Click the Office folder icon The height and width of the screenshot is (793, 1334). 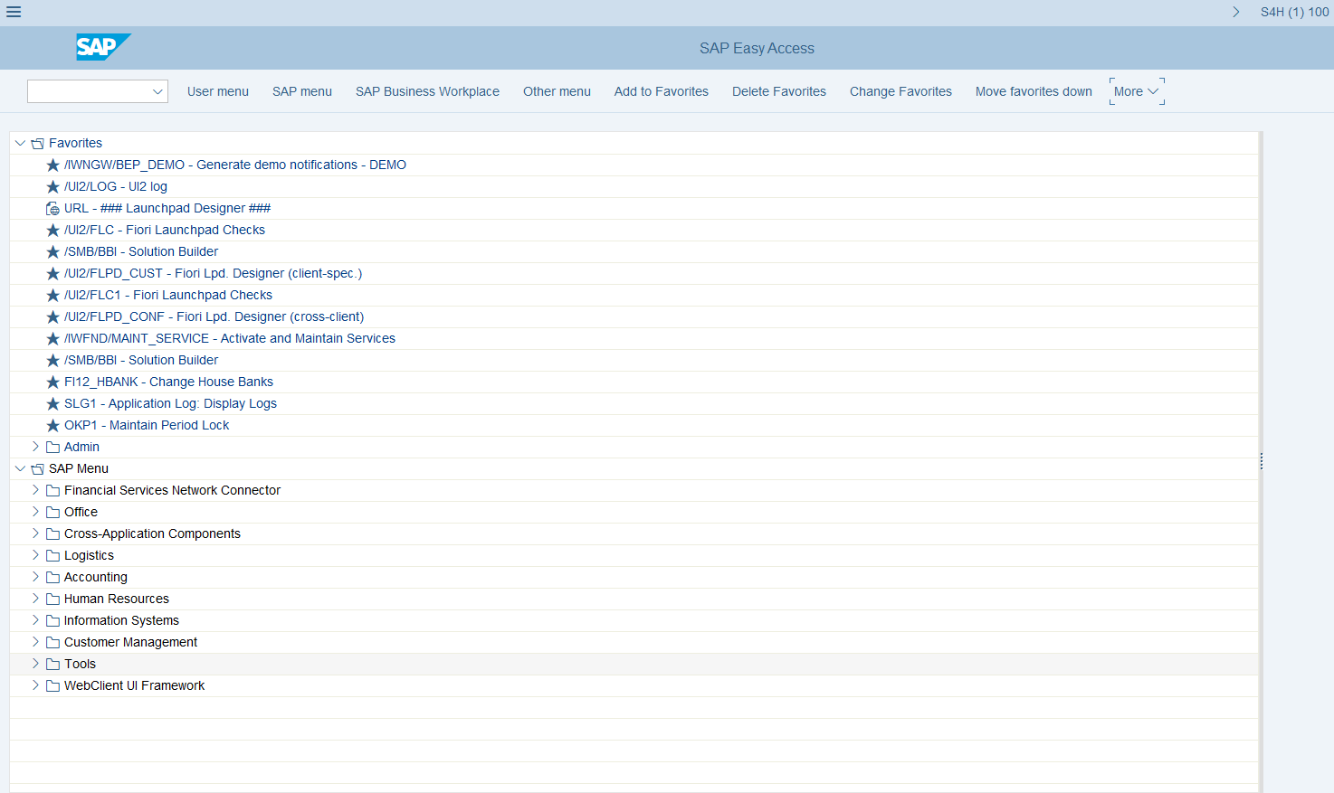52,513
